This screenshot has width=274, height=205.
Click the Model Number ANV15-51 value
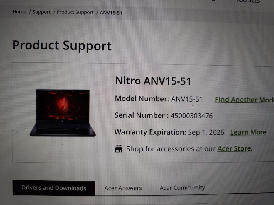pos(186,99)
